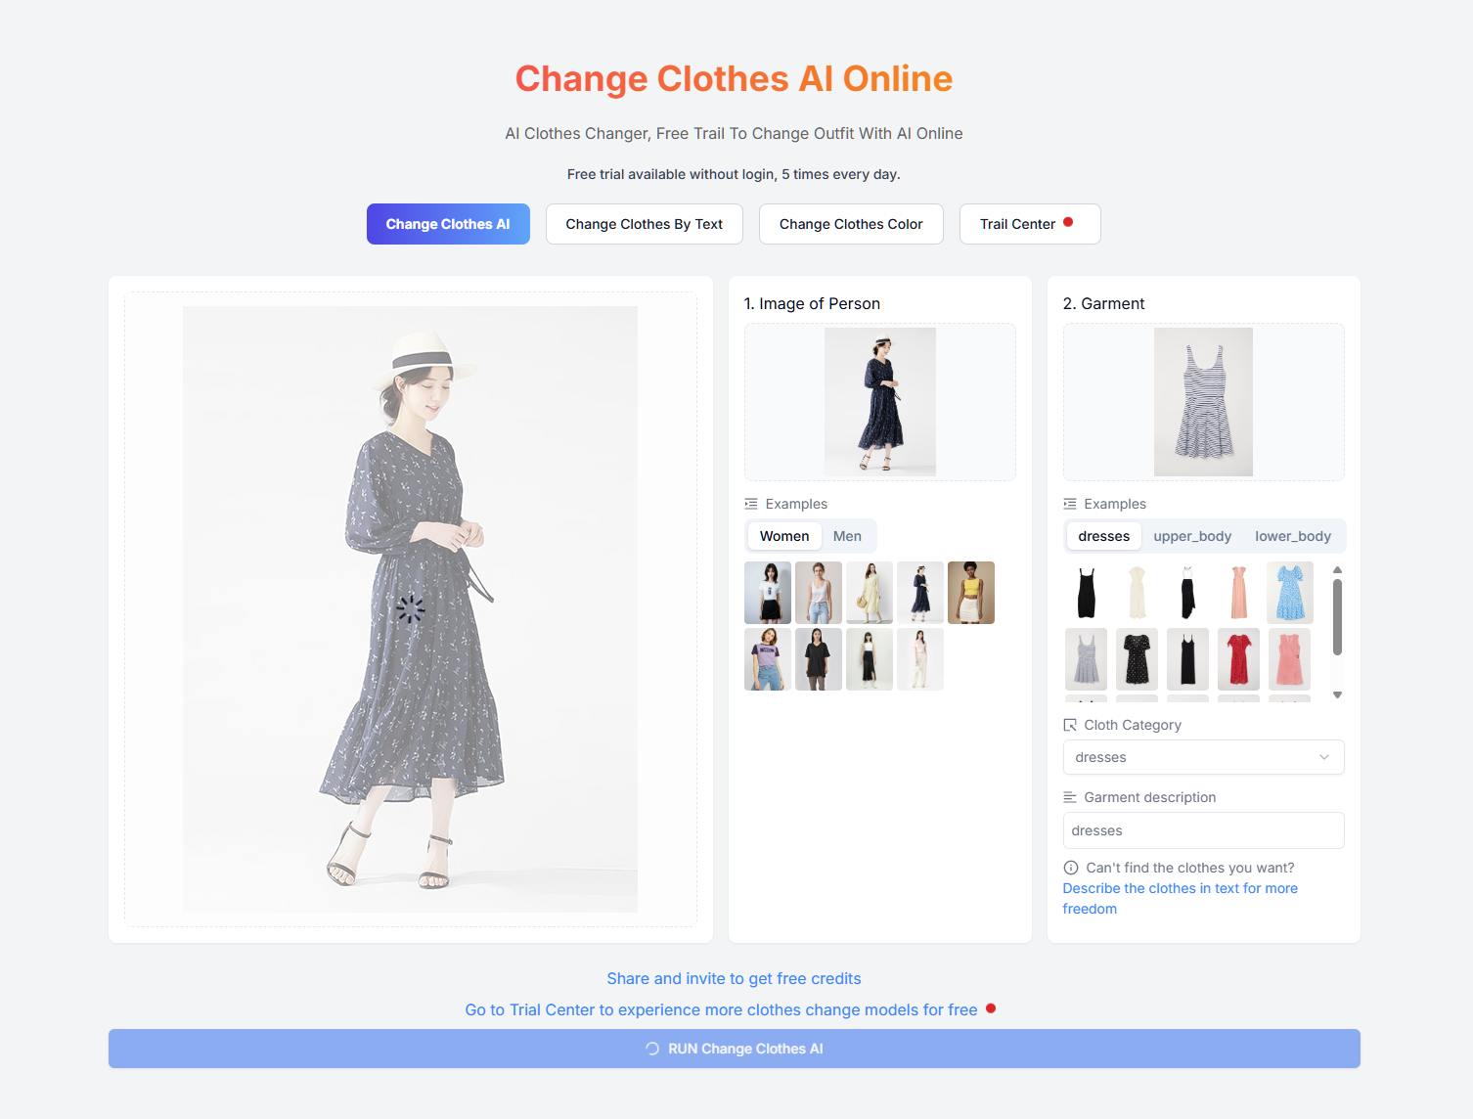Open the Cloth Category dropdown

coord(1202,757)
